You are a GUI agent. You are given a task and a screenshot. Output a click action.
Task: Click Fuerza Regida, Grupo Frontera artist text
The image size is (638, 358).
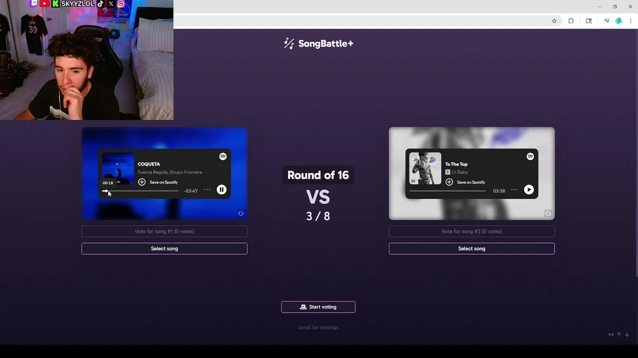click(x=169, y=172)
